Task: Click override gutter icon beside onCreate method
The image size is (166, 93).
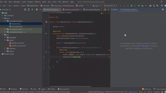Action: click(x=46, y=34)
